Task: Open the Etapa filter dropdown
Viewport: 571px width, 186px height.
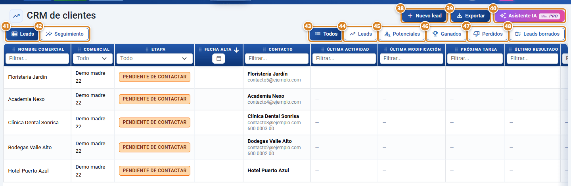Action: pos(155,59)
